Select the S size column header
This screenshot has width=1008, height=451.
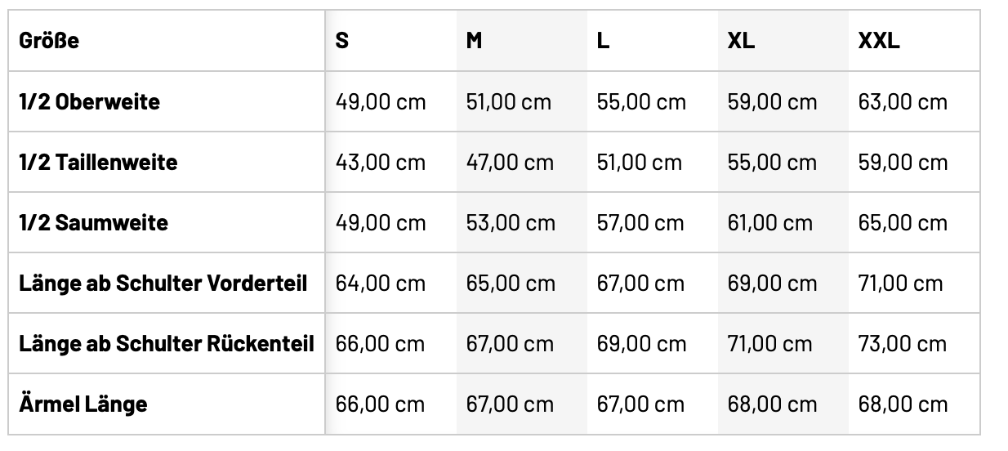[x=342, y=41]
